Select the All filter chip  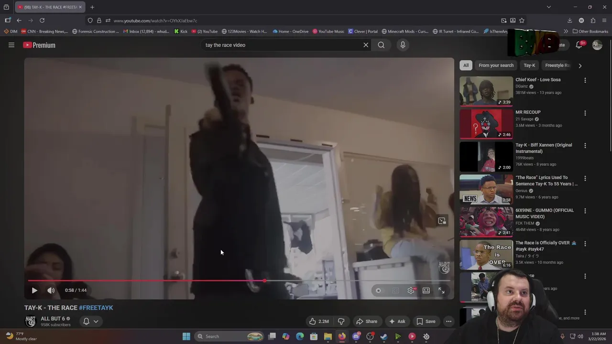click(466, 65)
